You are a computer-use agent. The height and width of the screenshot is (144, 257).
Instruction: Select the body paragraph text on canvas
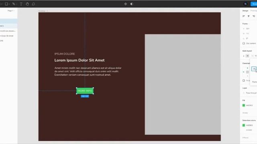[x=88, y=71]
